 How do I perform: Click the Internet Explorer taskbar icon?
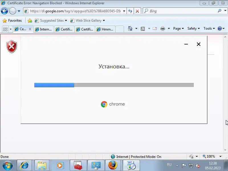click(x=24, y=166)
